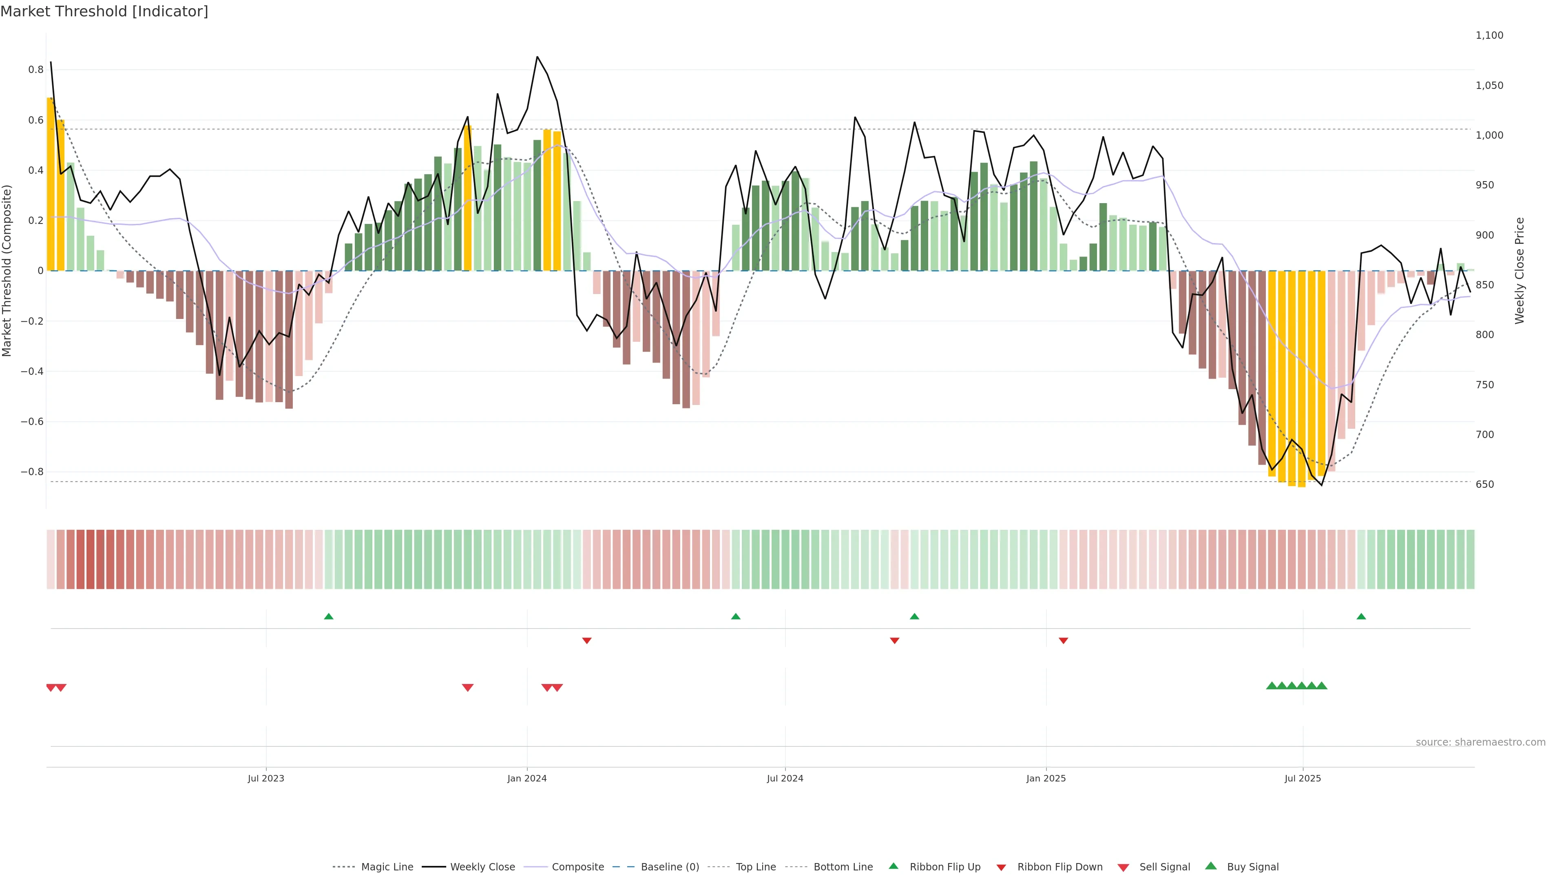Click the last green flip-up triangle after Jul 2025

click(1361, 617)
